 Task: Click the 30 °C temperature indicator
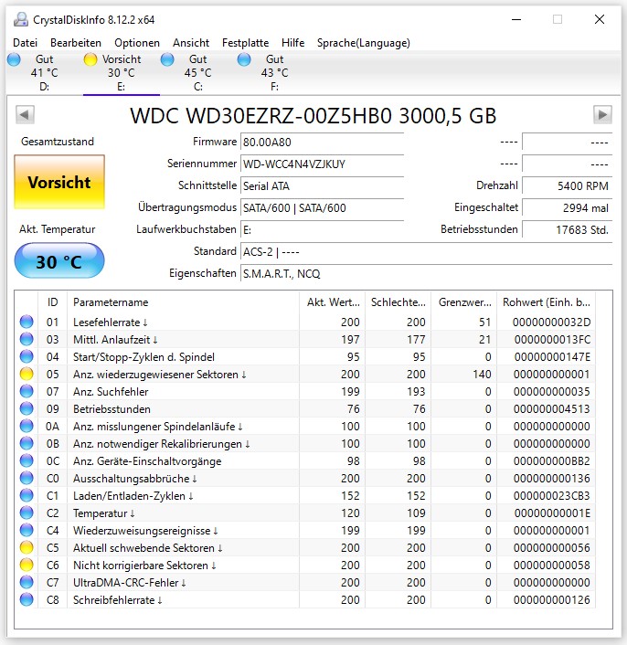point(59,260)
